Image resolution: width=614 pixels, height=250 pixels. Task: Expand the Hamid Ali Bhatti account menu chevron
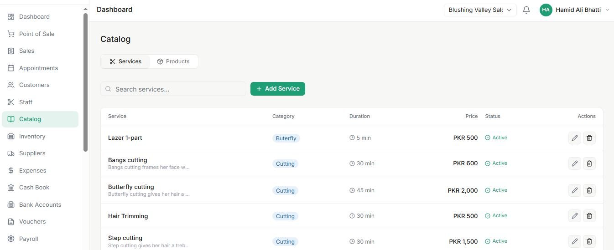607,10
